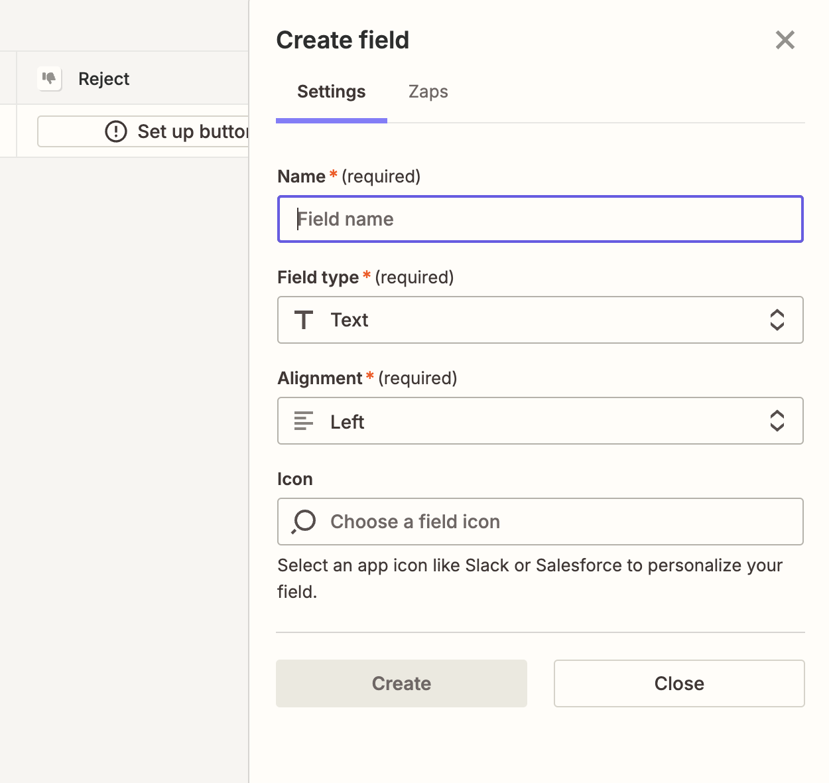Click the Name required label
The image size is (829, 783).
point(348,177)
